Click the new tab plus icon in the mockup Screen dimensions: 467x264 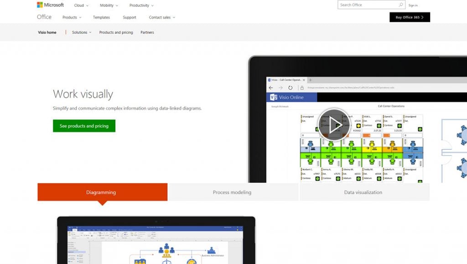coord(310,80)
